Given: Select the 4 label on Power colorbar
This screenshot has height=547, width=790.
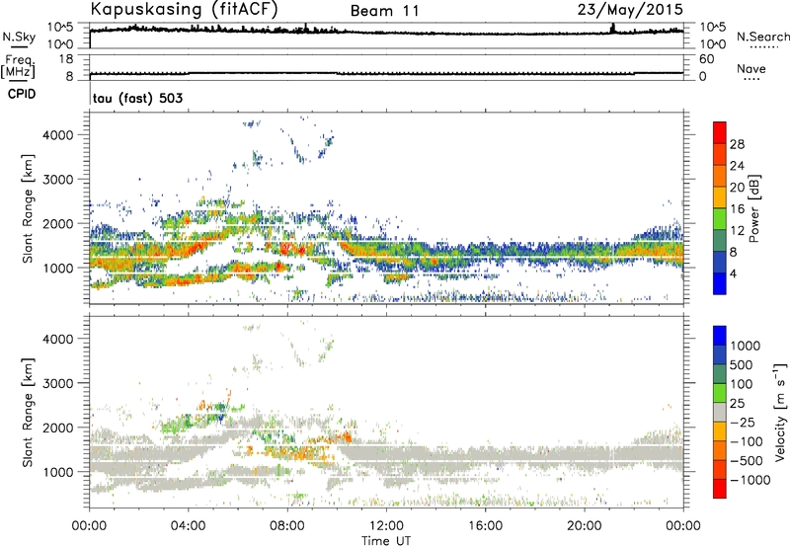Looking at the screenshot, I should (x=734, y=274).
